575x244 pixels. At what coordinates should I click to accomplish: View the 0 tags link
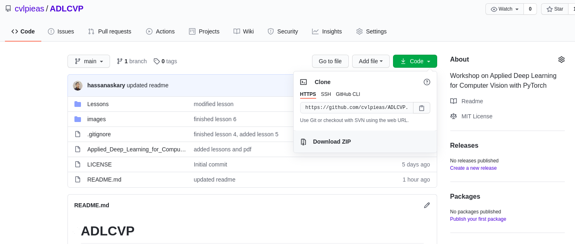coord(165,61)
